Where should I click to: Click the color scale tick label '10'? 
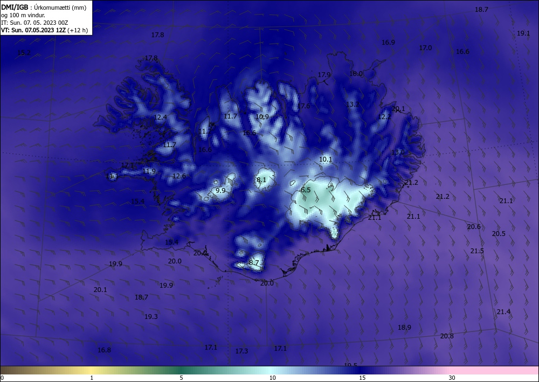272,378
